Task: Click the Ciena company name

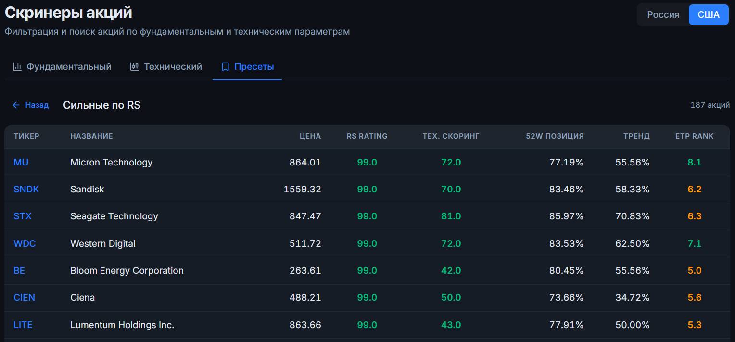Action: 82,298
